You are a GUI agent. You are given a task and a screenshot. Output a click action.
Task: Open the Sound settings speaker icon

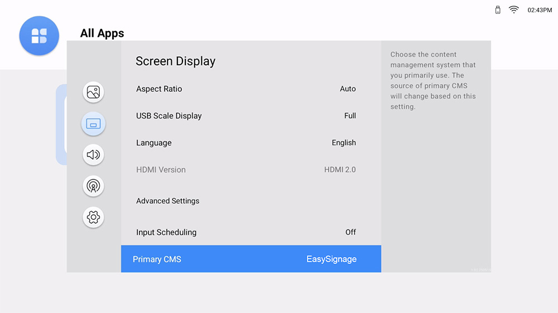(93, 155)
